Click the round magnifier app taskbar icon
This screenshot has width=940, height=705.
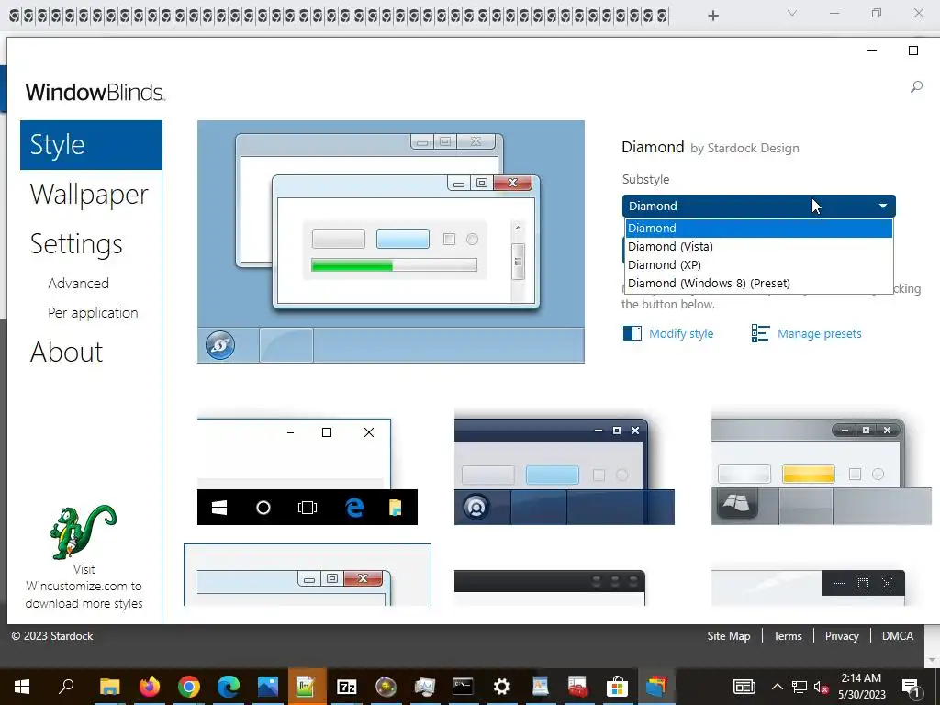click(x=386, y=687)
